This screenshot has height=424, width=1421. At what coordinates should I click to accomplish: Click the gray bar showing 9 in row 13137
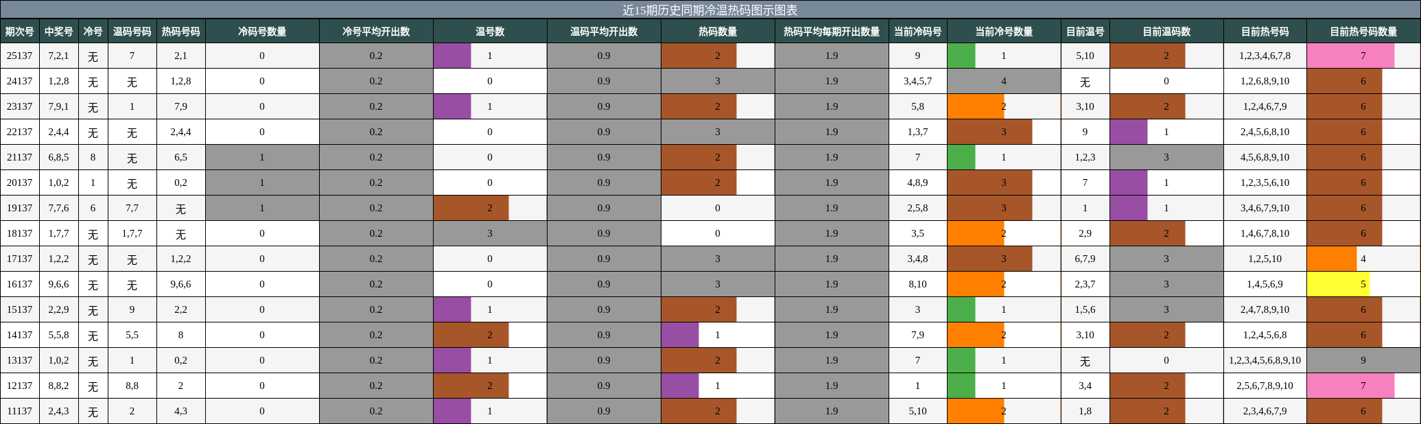(1363, 360)
